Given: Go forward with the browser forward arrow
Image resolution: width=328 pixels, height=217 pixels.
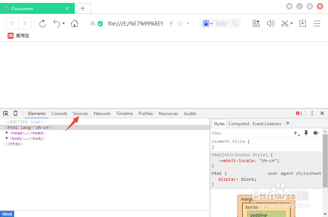Looking at the screenshot, I should 25,23.
